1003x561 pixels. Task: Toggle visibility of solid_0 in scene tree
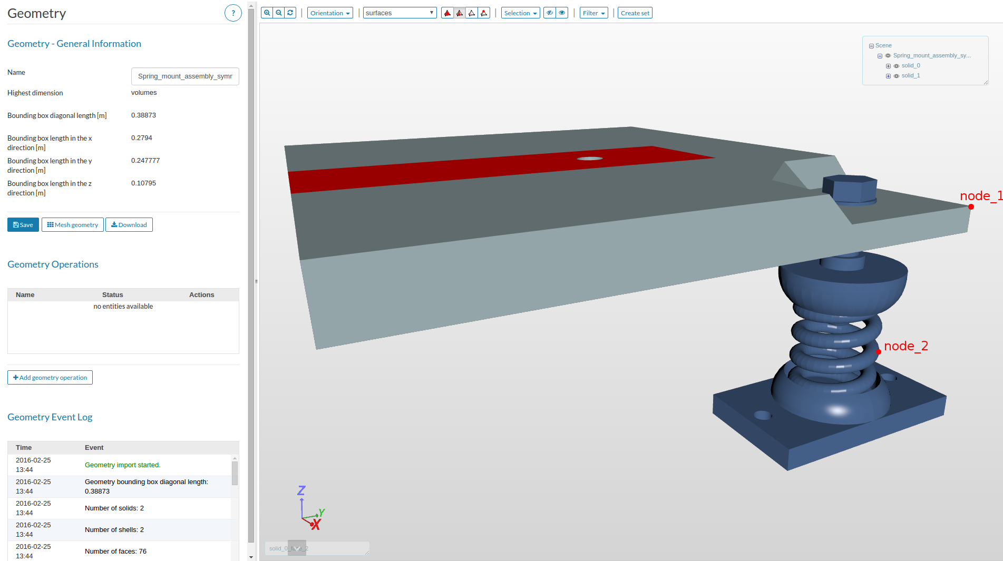pos(897,65)
